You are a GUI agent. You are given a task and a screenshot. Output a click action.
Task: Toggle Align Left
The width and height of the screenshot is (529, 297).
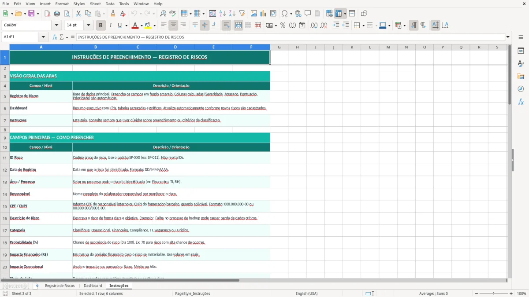click(164, 26)
